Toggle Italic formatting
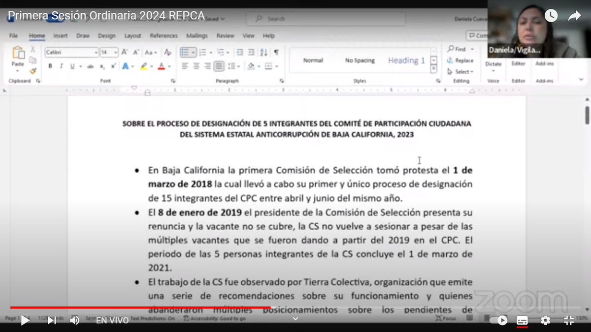This screenshot has width=591, height=332. (x=61, y=66)
